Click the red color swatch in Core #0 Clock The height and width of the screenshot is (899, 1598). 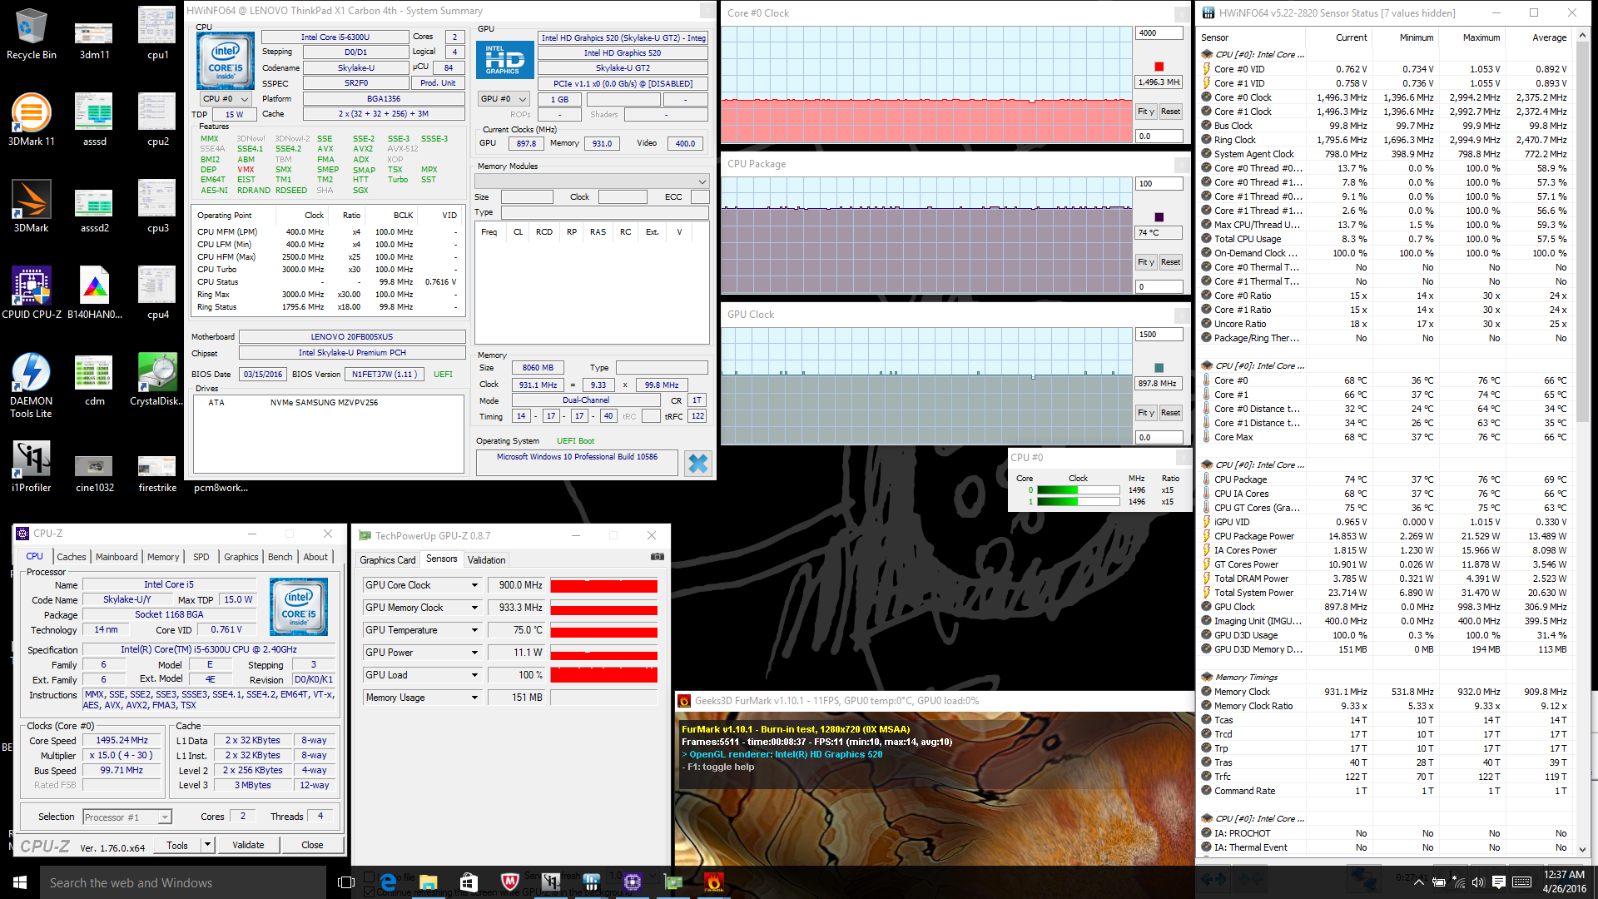click(x=1159, y=67)
